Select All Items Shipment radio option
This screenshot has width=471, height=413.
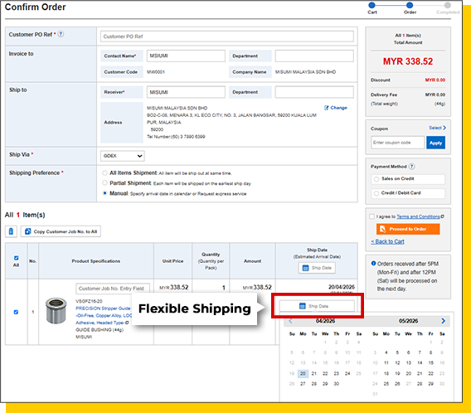(104, 173)
